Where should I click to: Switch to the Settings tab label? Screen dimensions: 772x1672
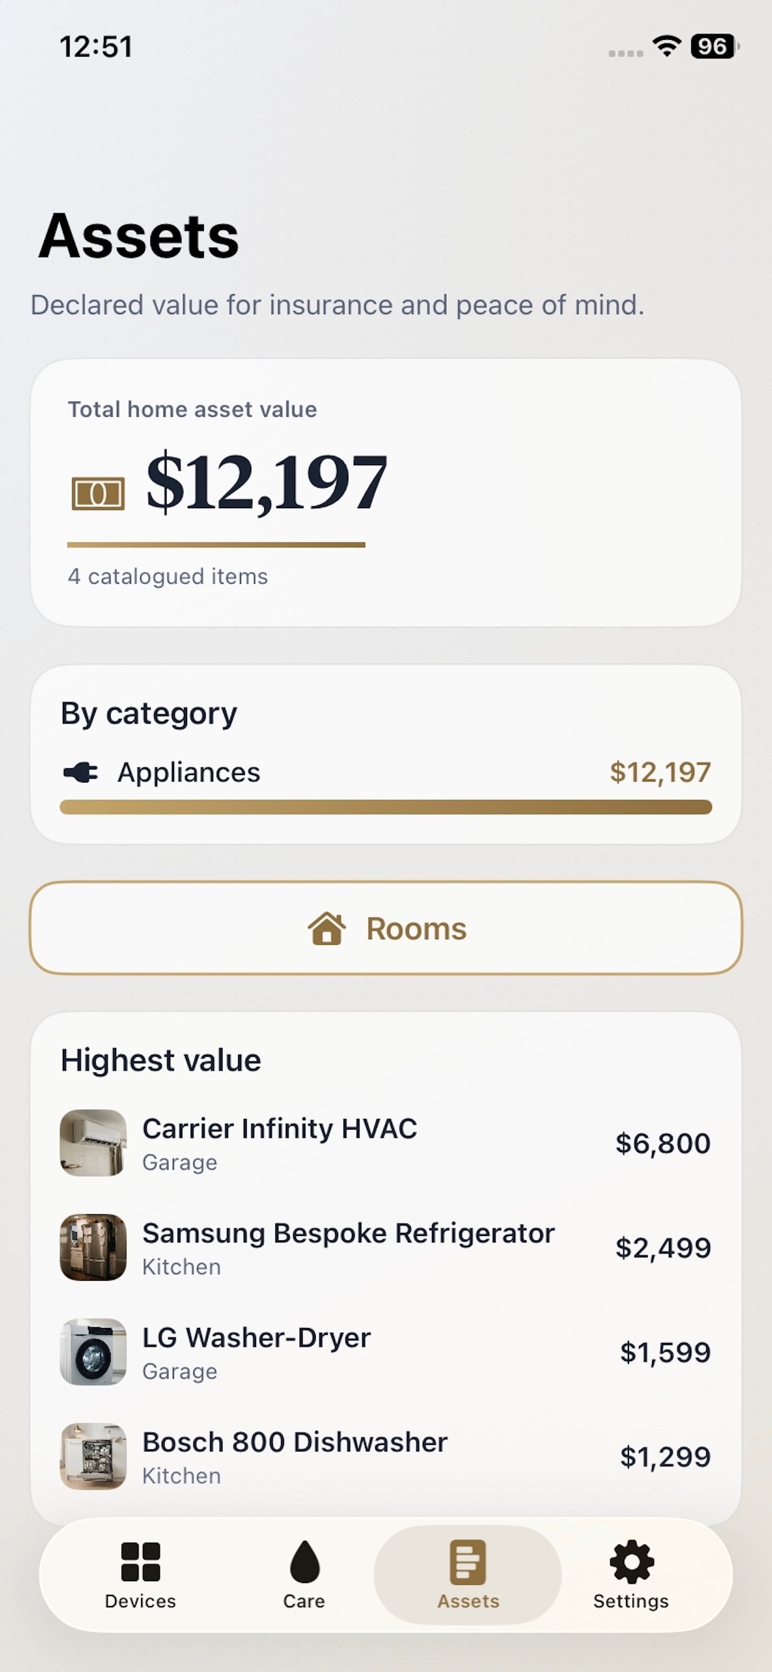click(632, 1601)
